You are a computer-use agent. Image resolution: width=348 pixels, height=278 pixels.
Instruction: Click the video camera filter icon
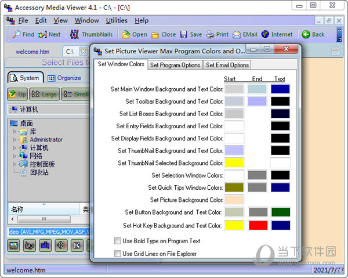pyautogui.click(x=30, y=245)
